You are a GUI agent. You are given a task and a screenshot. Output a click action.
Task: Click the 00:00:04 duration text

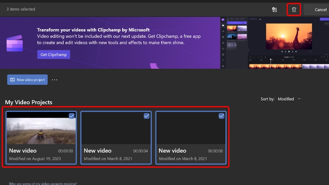(x=140, y=151)
